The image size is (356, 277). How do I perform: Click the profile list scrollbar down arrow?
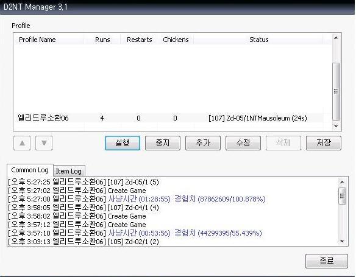[x=336, y=126]
